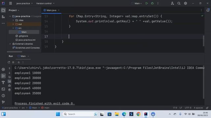Collapse the src folder
This screenshot has width=211, height=118.
[13, 28]
